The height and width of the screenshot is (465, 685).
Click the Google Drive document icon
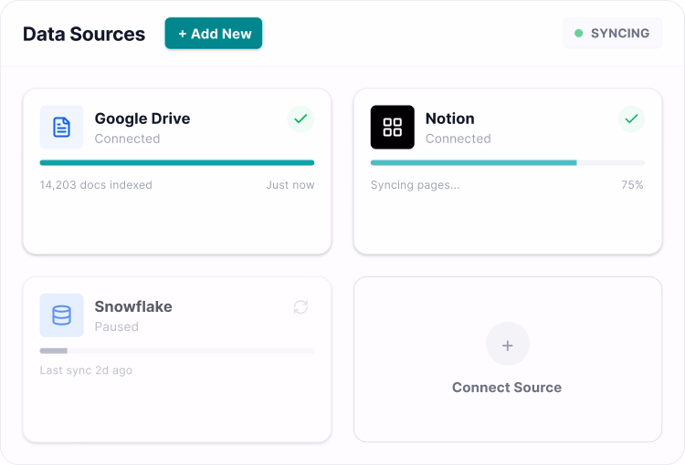(x=61, y=128)
